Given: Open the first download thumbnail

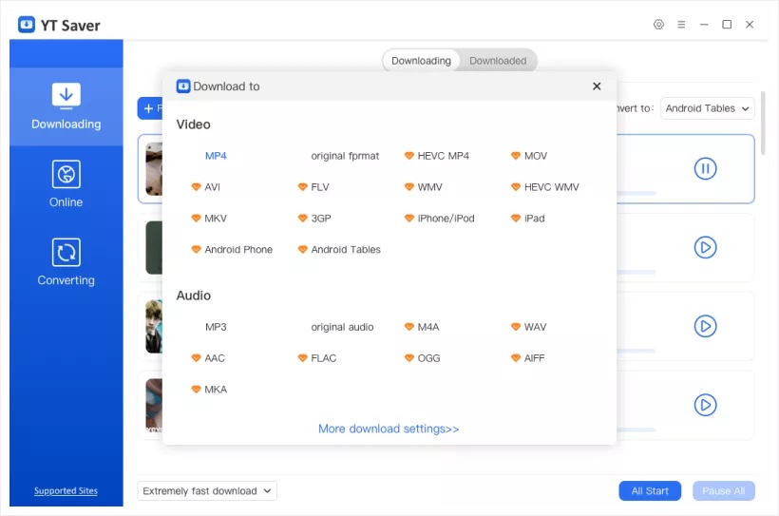Looking at the screenshot, I should 154,169.
